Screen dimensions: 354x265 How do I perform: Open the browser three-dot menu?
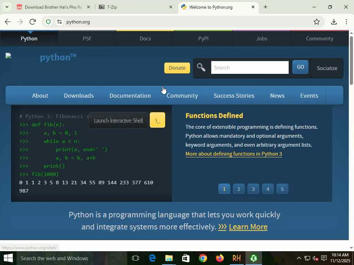[x=346, y=22]
